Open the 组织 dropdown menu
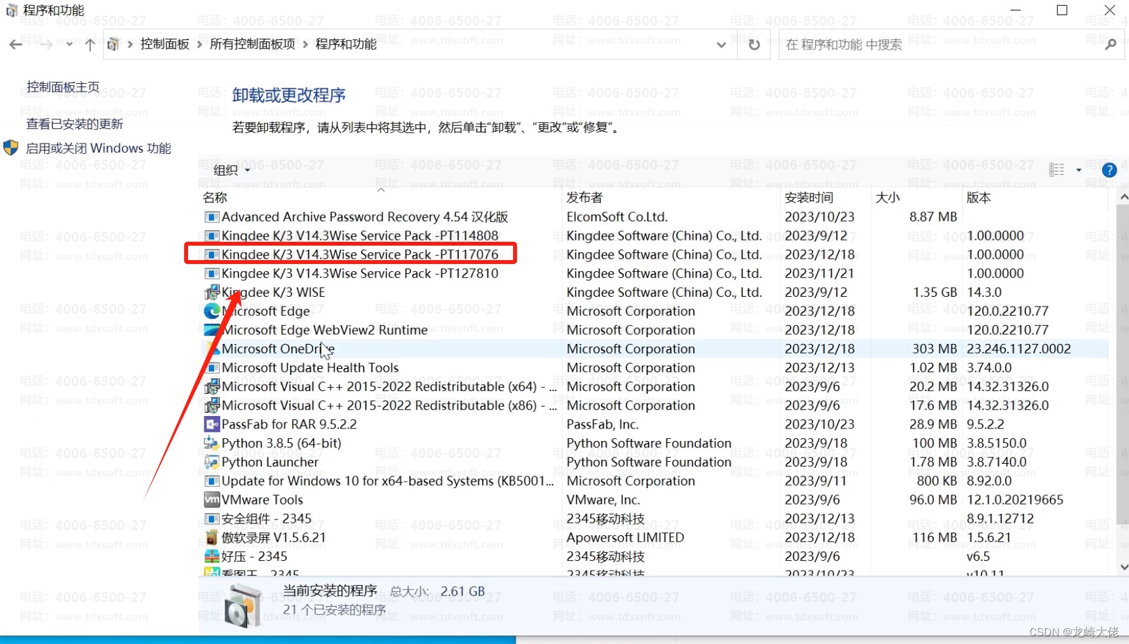The height and width of the screenshot is (644, 1129). pyautogui.click(x=231, y=170)
